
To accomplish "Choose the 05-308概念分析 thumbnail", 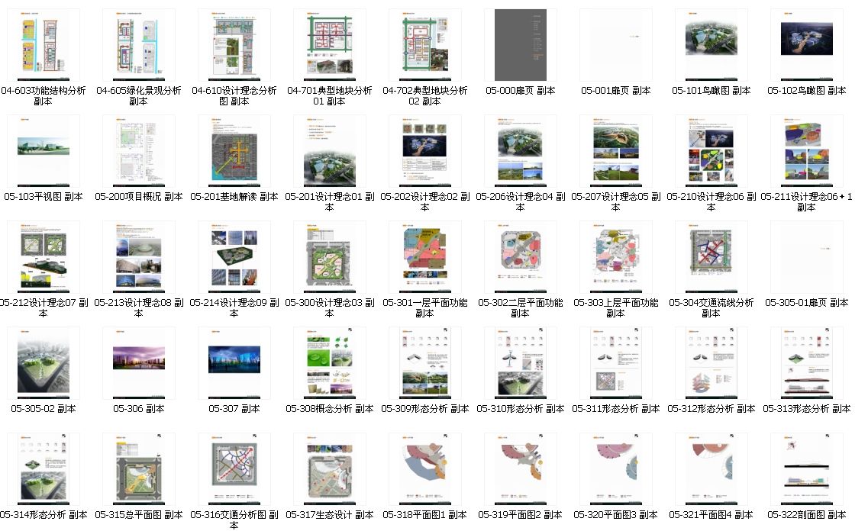I will 329,363.
